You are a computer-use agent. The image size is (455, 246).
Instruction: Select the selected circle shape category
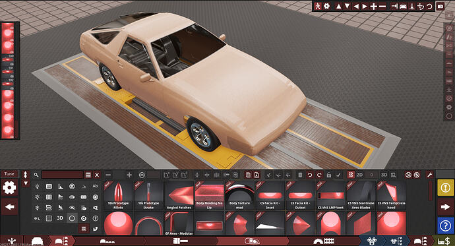(72, 218)
